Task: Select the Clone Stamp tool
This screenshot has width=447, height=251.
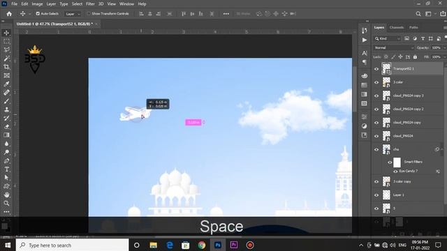Action: (x=6, y=109)
